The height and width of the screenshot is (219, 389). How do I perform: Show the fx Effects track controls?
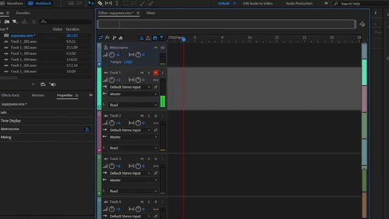[x=108, y=38]
